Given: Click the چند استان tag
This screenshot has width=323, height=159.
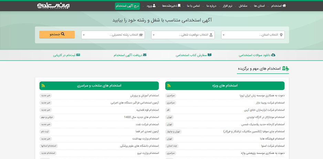Looking at the screenshot, I should (x=172, y=146).
